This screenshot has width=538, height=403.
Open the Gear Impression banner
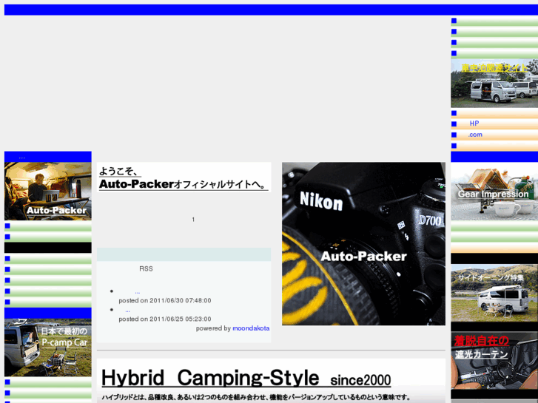494,191
